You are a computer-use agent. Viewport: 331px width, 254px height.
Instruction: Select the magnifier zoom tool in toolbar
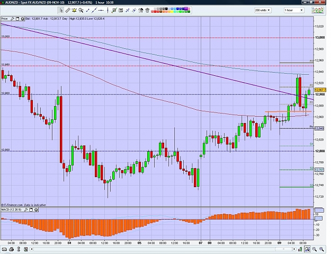point(80,10)
